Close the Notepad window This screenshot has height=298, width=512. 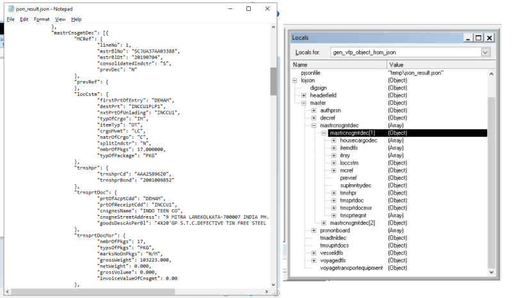click(268, 9)
